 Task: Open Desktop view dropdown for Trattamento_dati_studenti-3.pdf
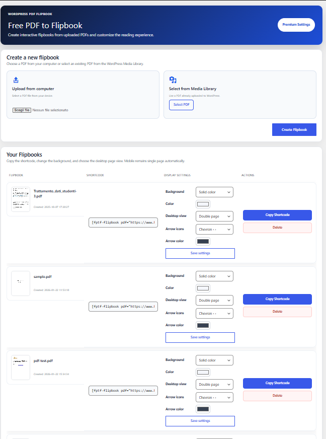(214, 216)
